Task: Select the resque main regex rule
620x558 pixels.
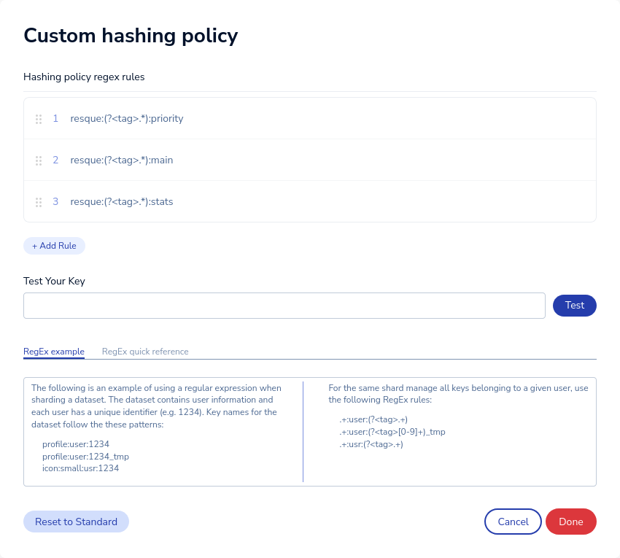Action: (x=122, y=160)
